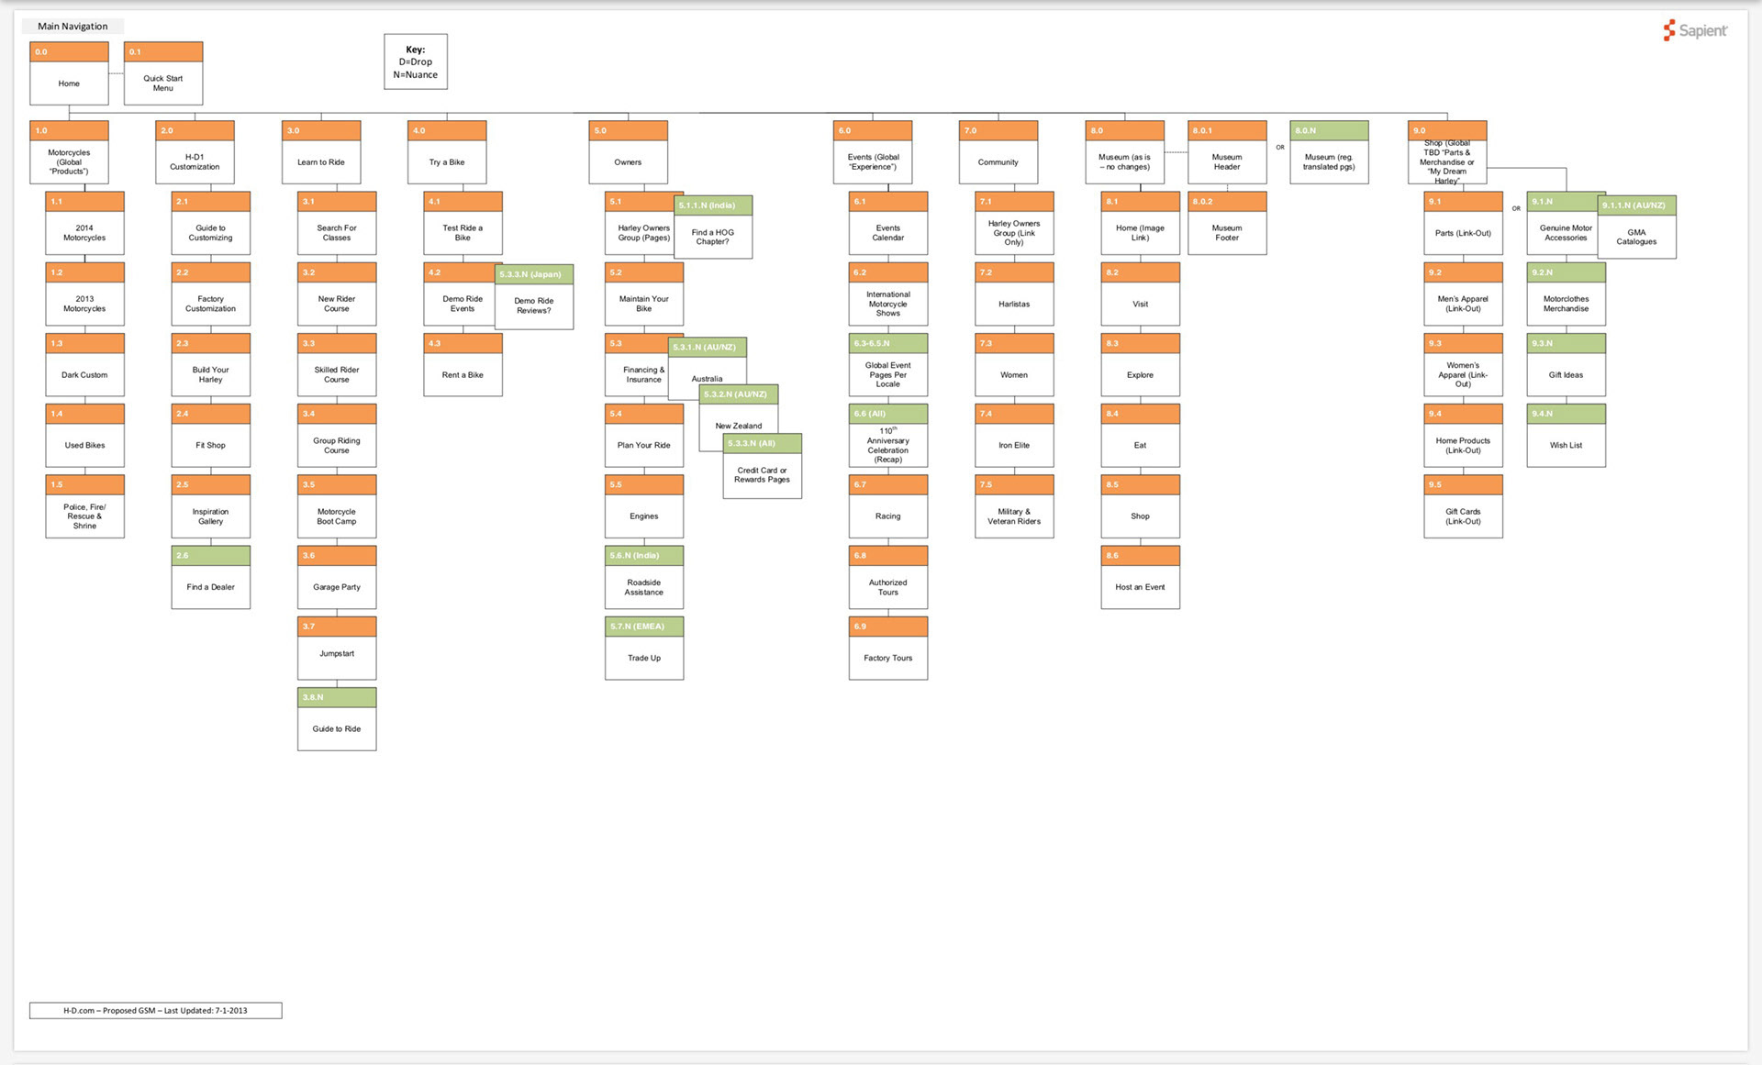This screenshot has height=1065, width=1762.
Task: Select the Community node 7.0
Action: [x=998, y=152]
